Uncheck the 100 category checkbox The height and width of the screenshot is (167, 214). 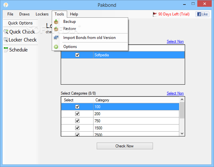click(x=77, y=107)
